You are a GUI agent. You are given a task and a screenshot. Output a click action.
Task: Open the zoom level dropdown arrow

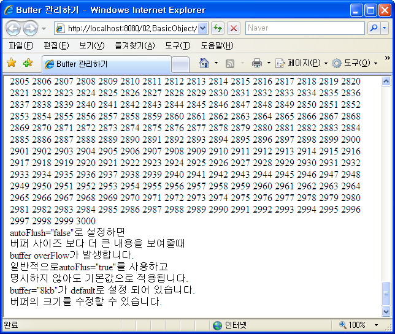tap(376, 325)
